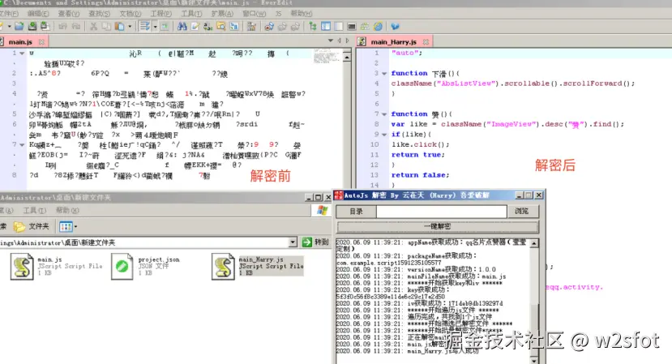Click the main.js code minimap thumbnail
672x364 pixels.
[327, 56]
